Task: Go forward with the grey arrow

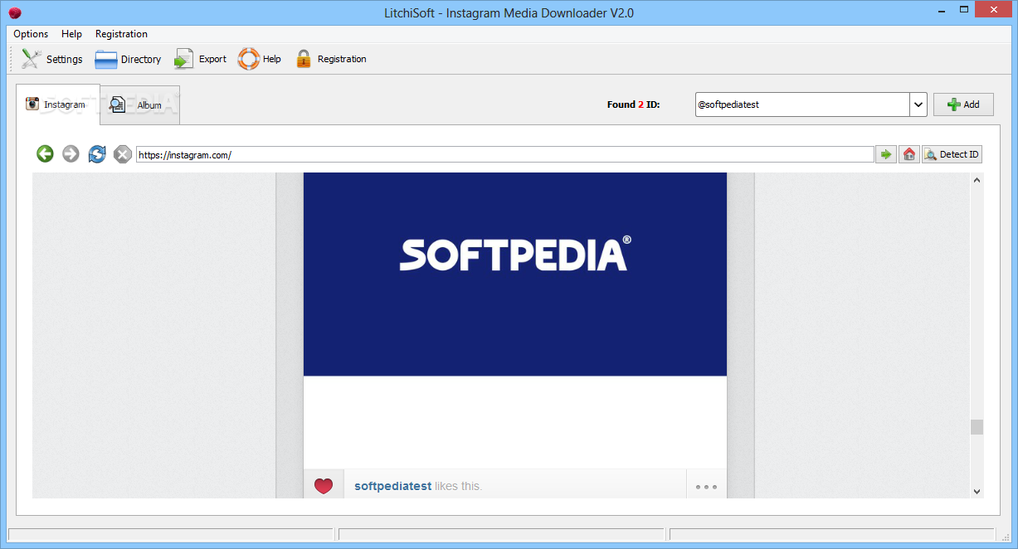Action: tap(71, 153)
